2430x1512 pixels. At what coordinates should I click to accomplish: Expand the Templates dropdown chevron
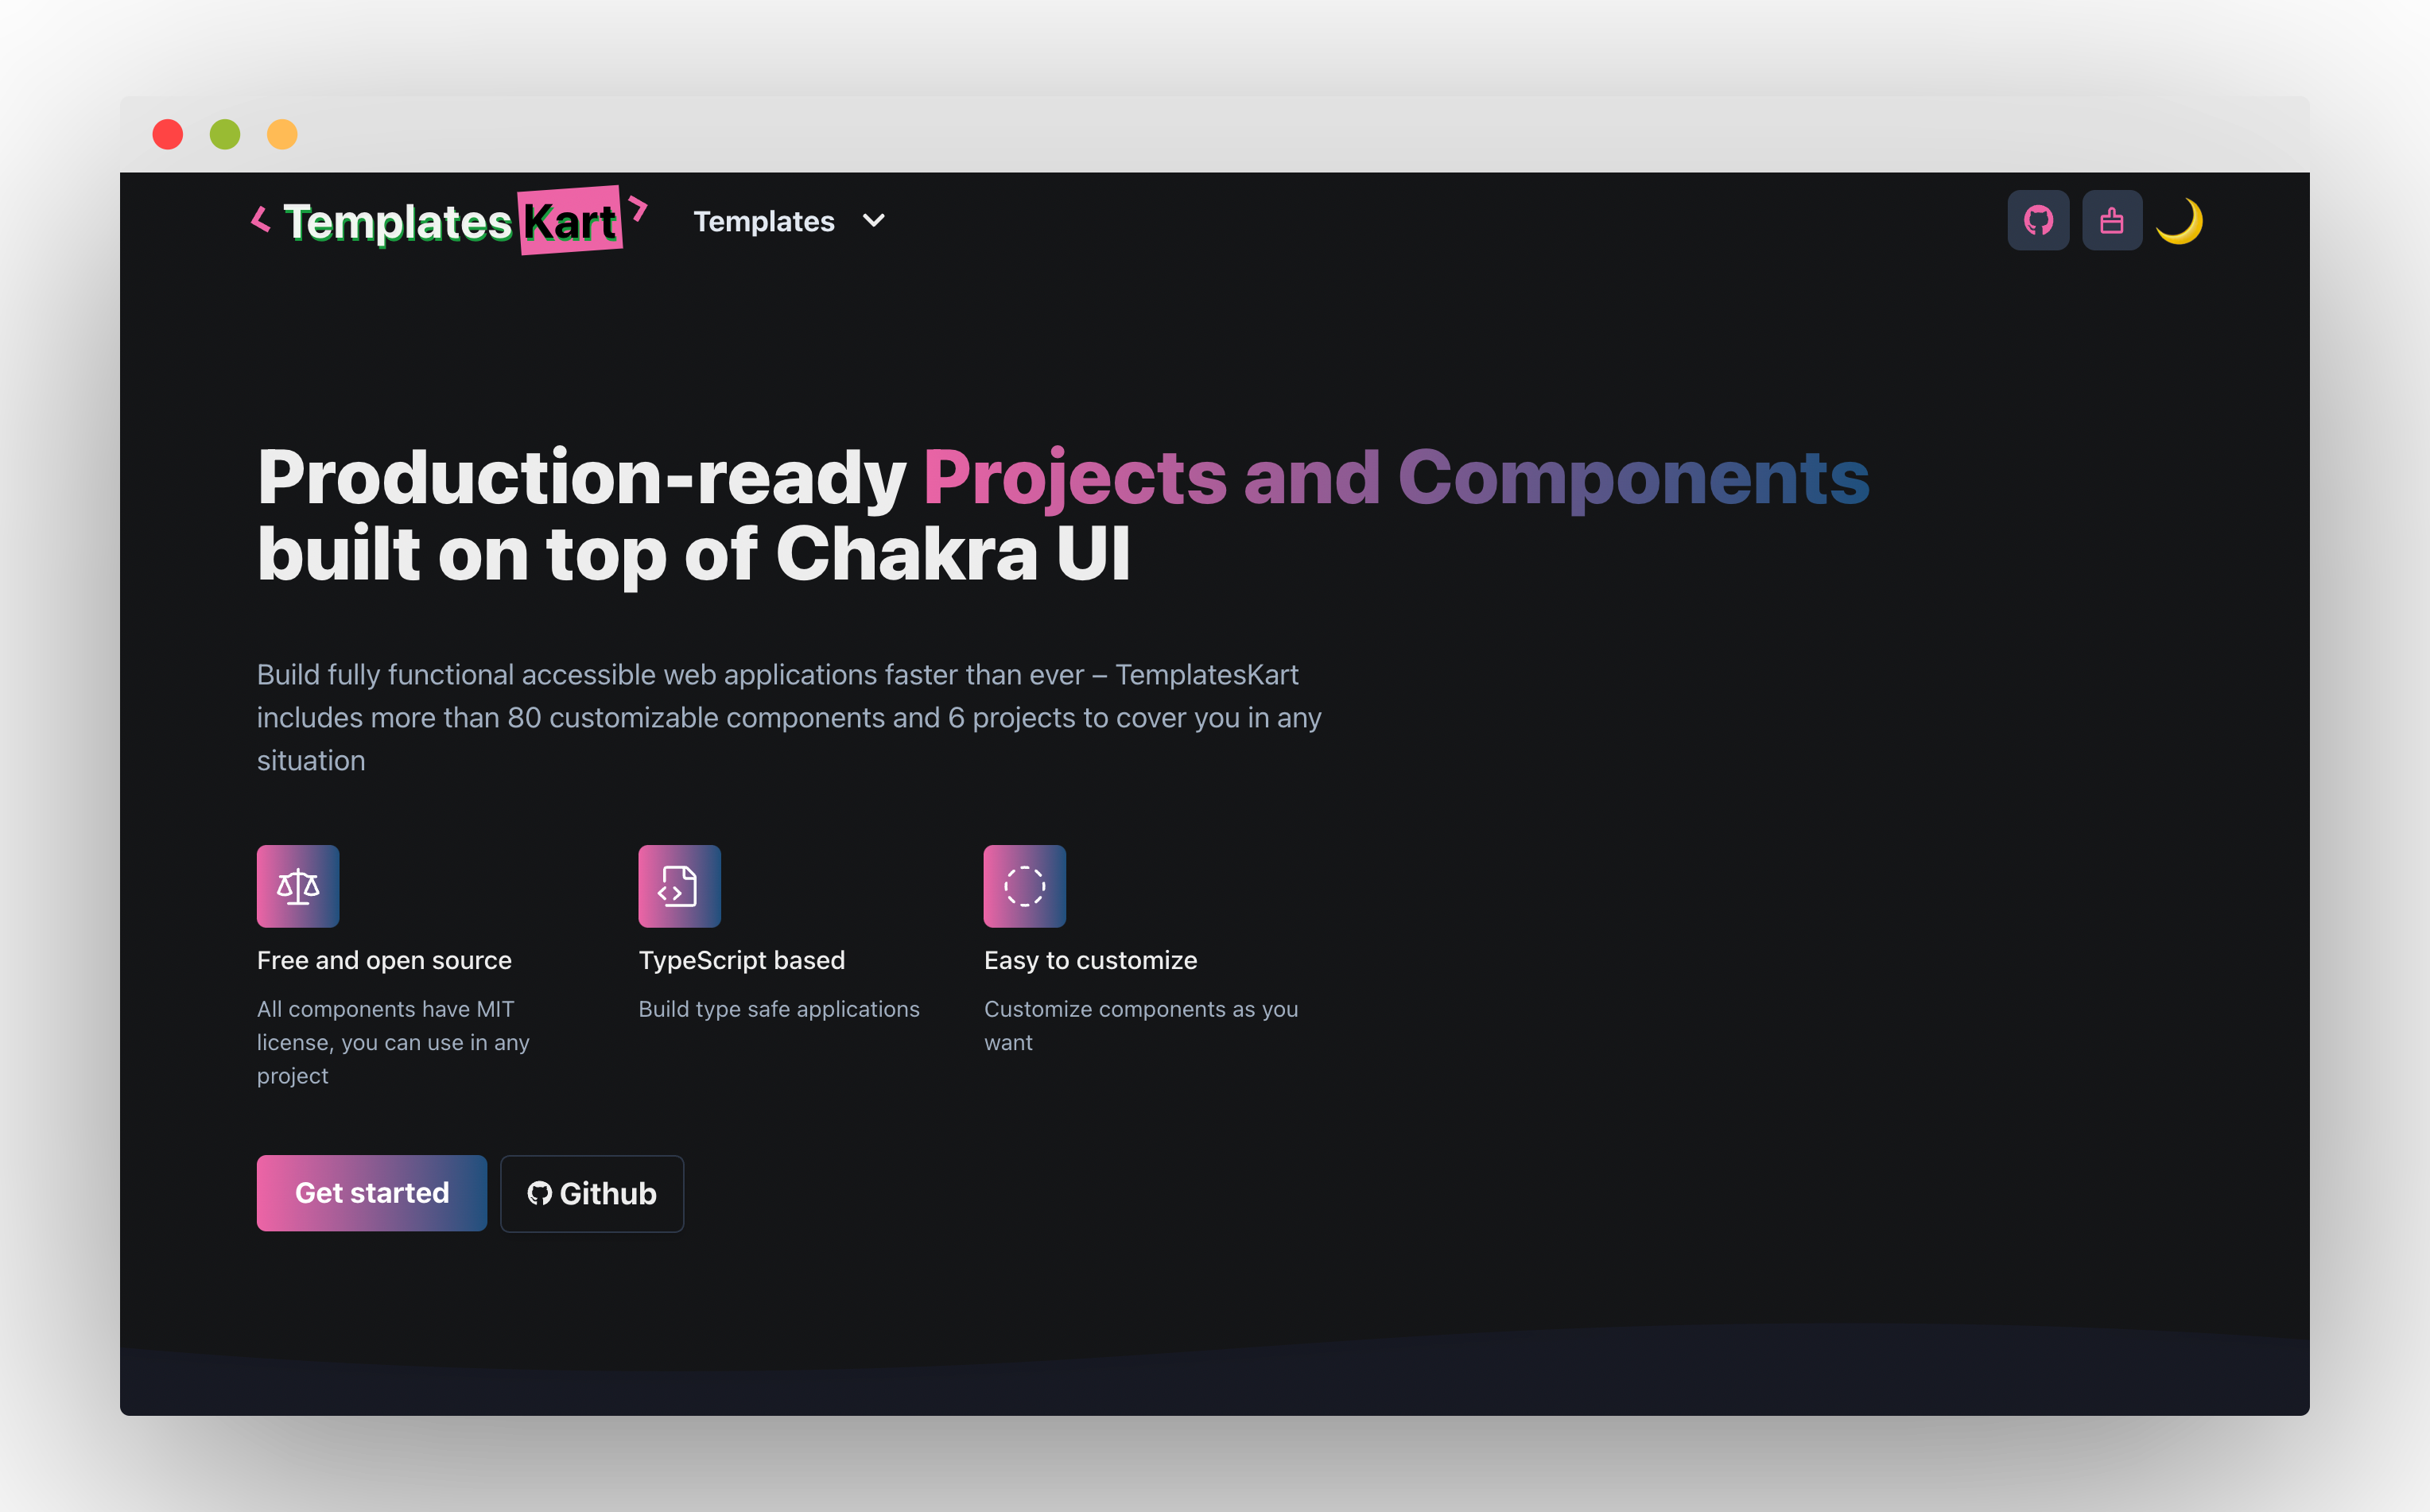pos(874,221)
